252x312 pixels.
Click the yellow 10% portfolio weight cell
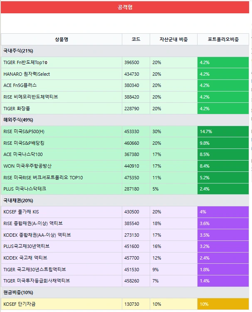223,304
